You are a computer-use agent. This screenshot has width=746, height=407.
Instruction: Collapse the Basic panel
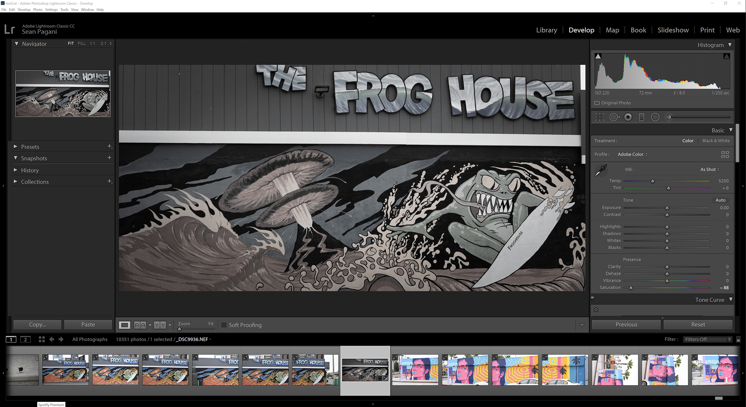click(730, 130)
